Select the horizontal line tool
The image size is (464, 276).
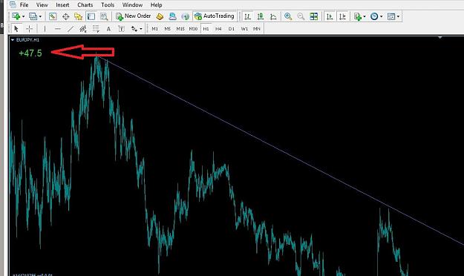(x=58, y=29)
